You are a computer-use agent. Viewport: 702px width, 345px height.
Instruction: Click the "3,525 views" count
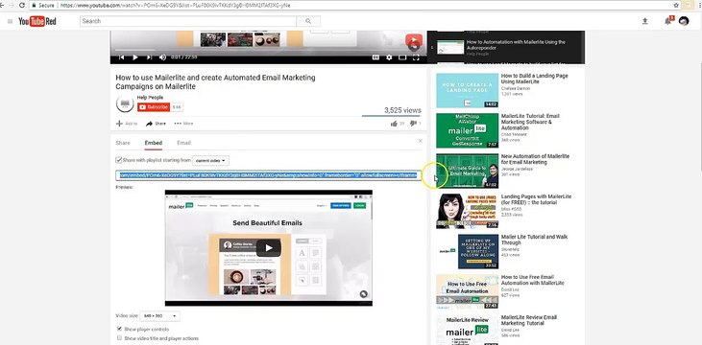402,110
